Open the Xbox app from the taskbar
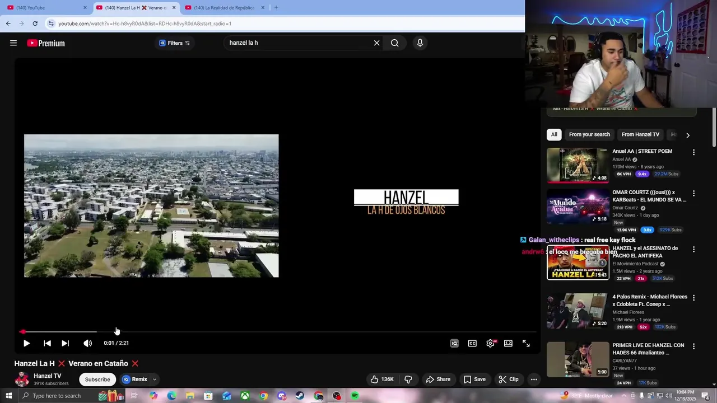 245,396
